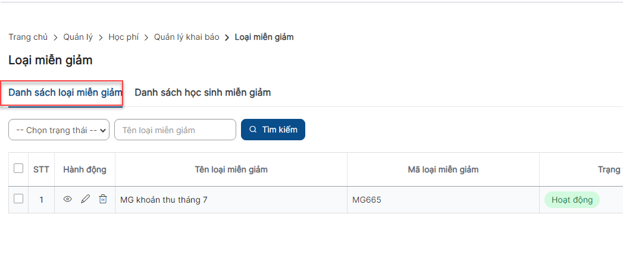This screenshot has height=255, width=623.
Task: Select the Danh sách loại miễn giảm tab
Action: [x=65, y=93]
